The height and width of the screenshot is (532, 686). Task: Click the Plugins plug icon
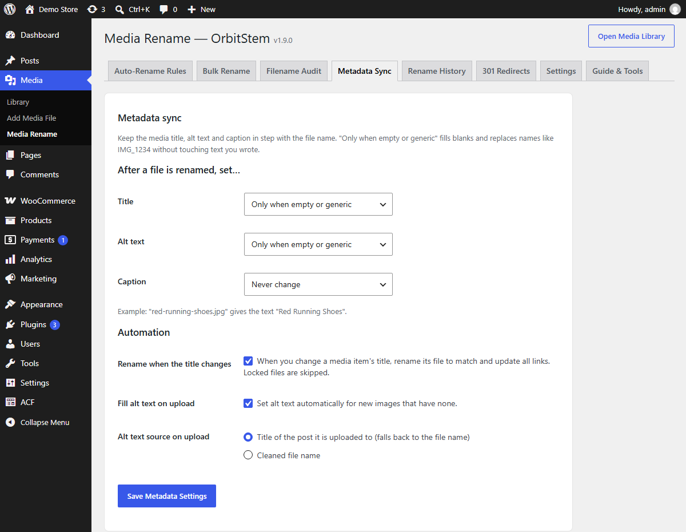(10, 324)
